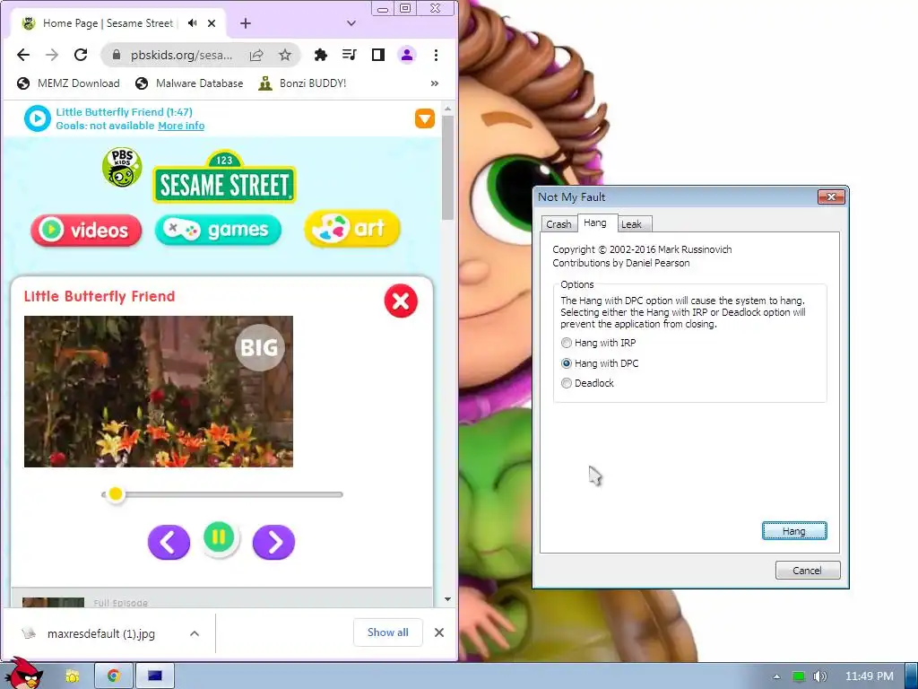The height and width of the screenshot is (689, 918).
Task: Select Hang with IRP option
Action: pos(598,343)
